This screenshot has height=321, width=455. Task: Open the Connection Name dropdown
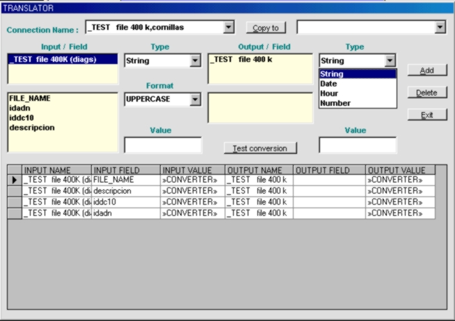[229, 28]
